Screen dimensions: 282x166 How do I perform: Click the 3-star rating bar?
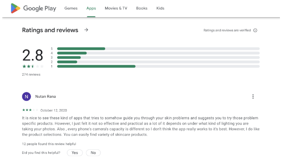(158, 57)
